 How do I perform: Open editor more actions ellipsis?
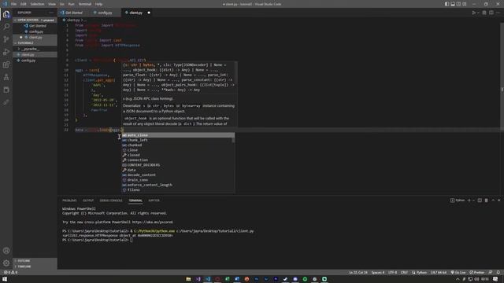point(498,13)
